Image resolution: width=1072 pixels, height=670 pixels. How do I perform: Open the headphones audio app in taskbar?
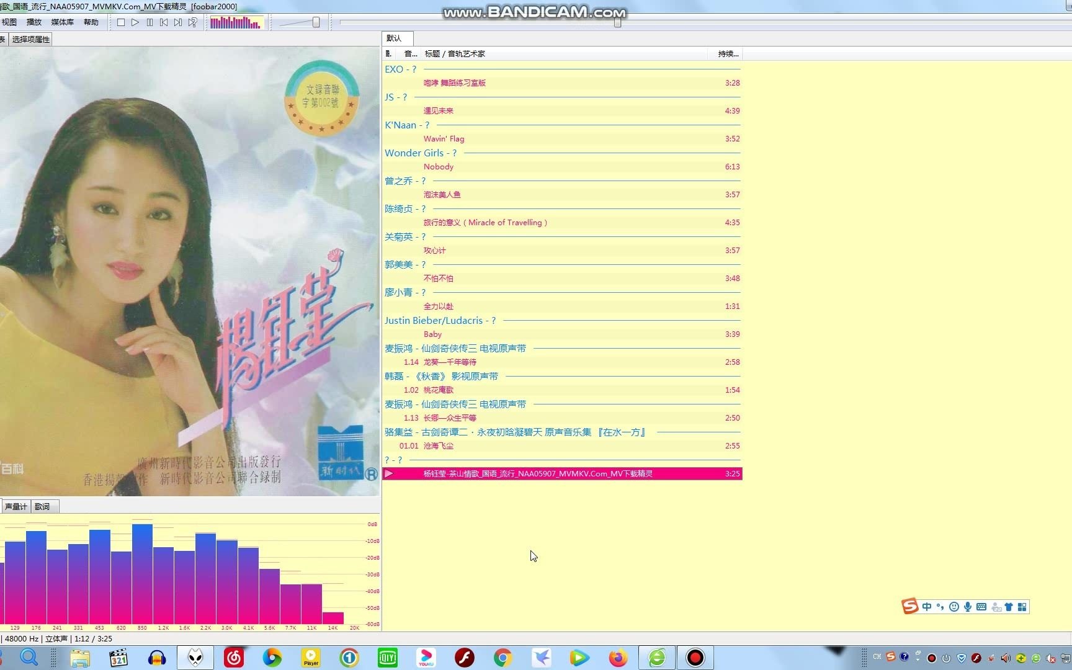coord(158,658)
